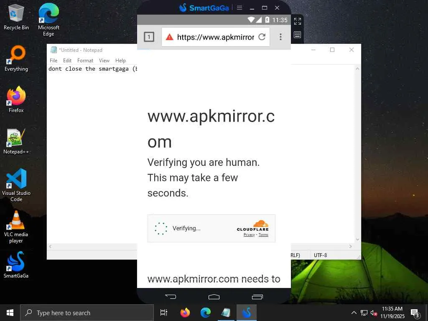Maximize the Notepad window
This screenshot has height=321, width=428.
[332, 50]
